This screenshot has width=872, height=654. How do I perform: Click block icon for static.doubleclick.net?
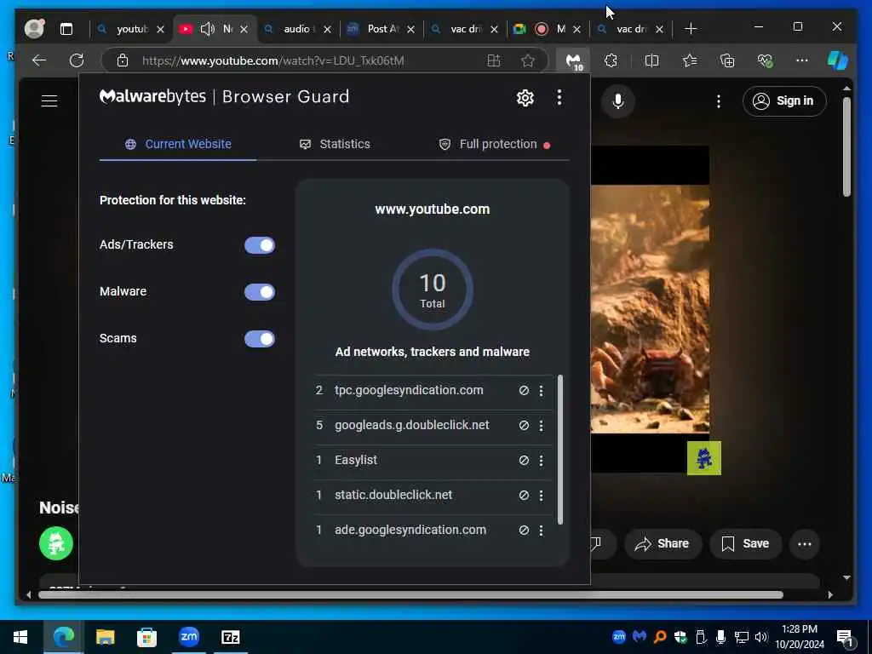pos(524,495)
